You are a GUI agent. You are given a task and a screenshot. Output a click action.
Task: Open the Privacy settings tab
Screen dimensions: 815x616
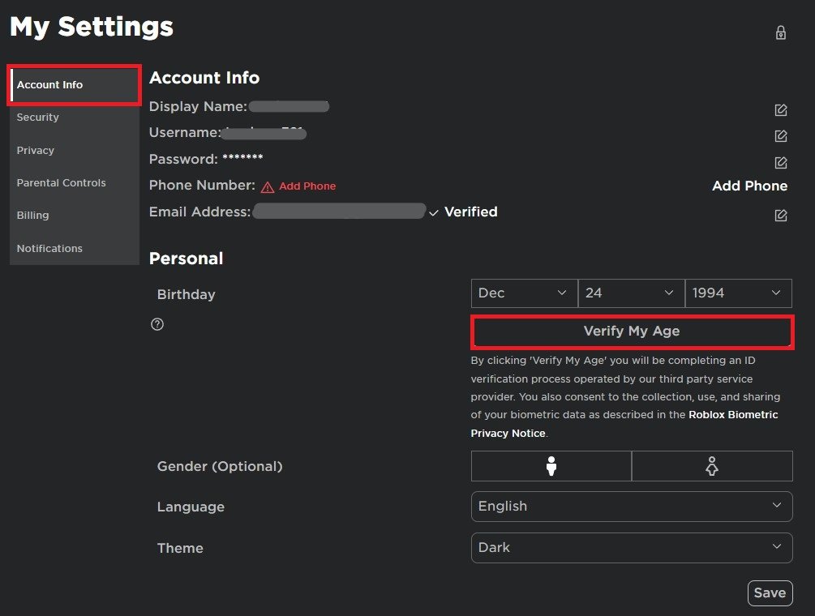(36, 151)
